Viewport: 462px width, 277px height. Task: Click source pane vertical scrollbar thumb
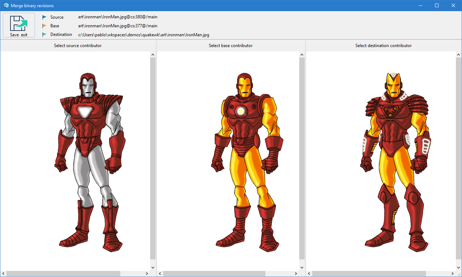[153, 158]
